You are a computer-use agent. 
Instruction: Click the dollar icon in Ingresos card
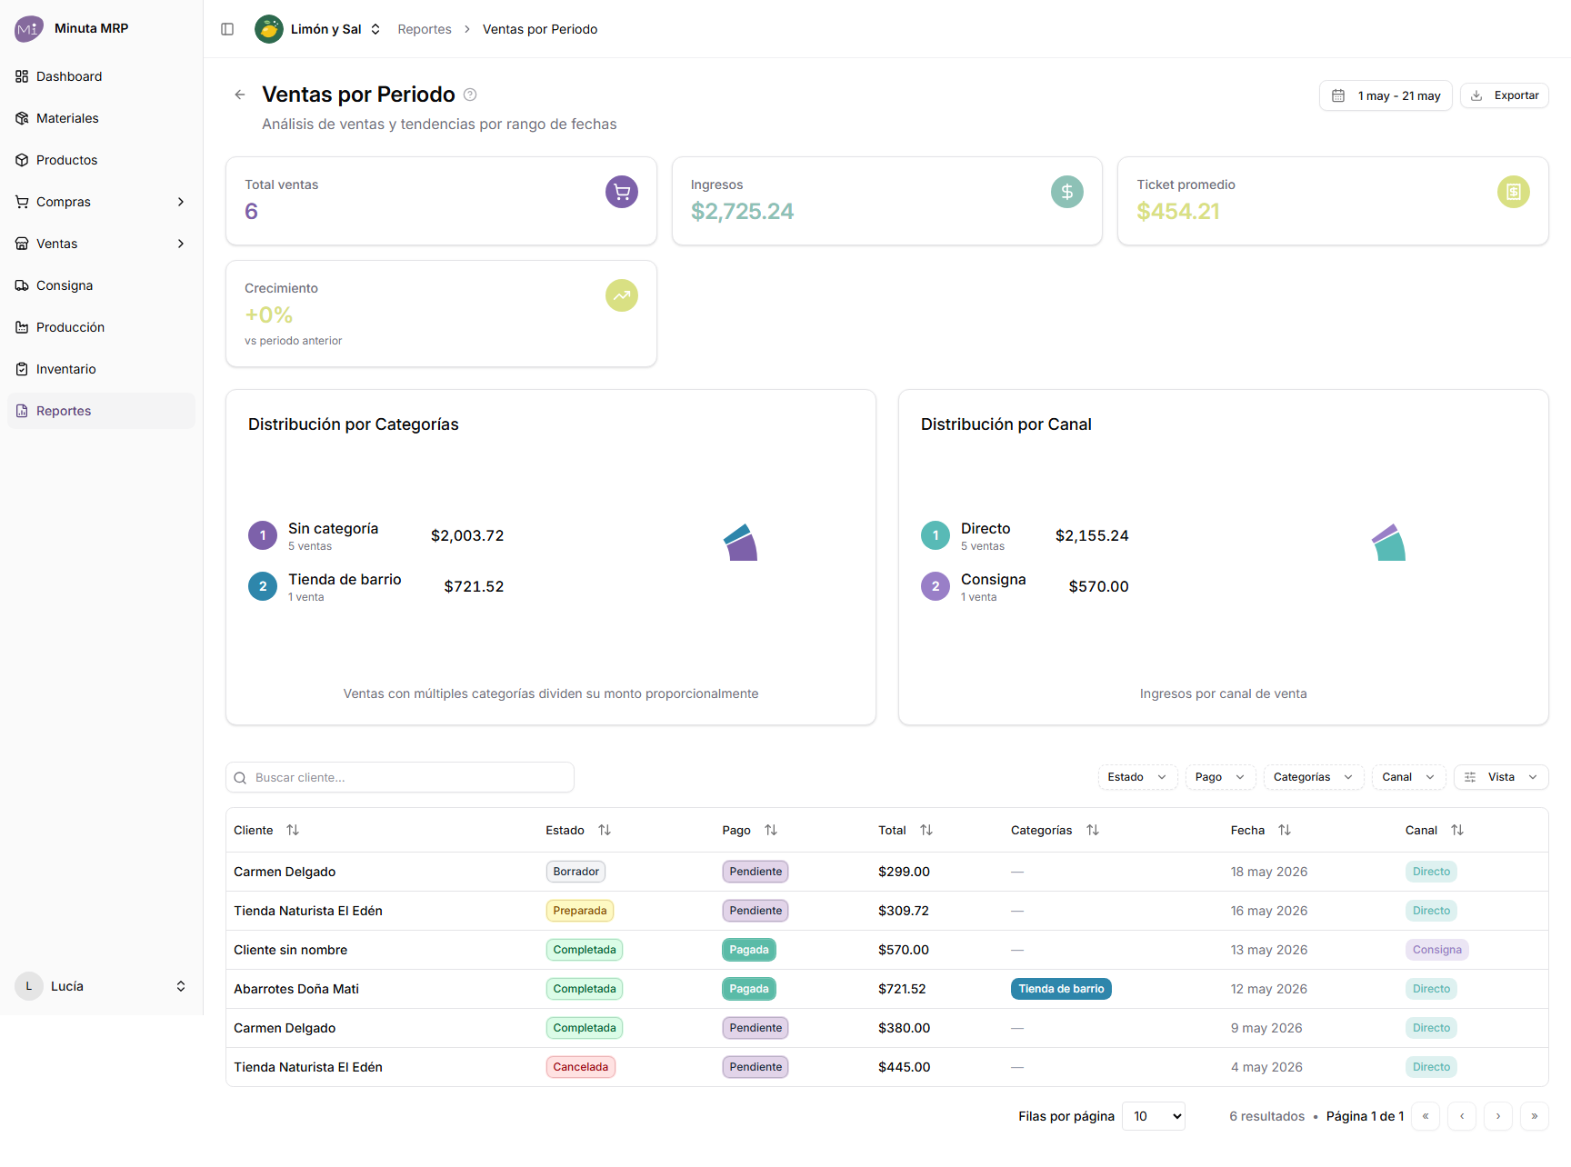click(x=1067, y=192)
